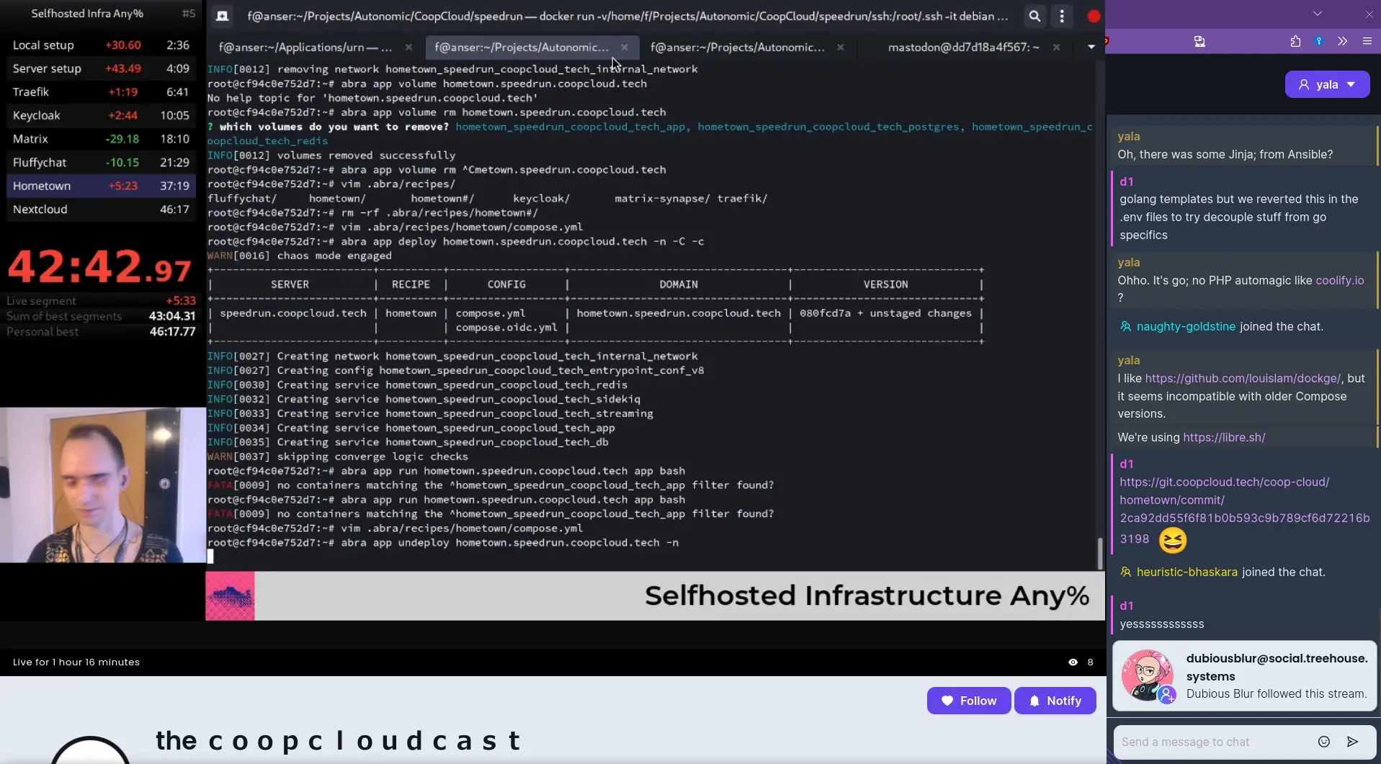This screenshot has width=1381, height=764.
Task: Switch to the f@anser Applications/urn tab
Action: pos(305,47)
